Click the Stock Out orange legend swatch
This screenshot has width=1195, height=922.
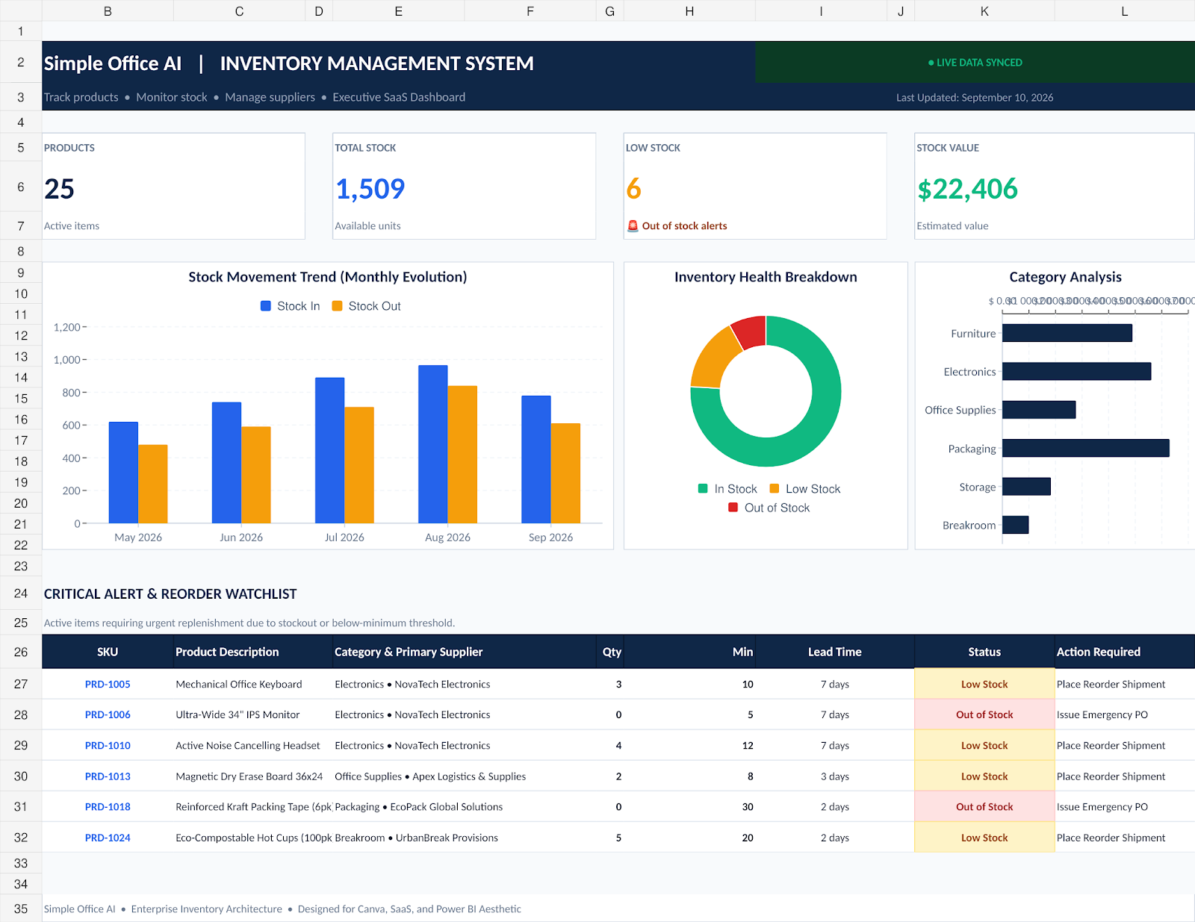coord(337,306)
